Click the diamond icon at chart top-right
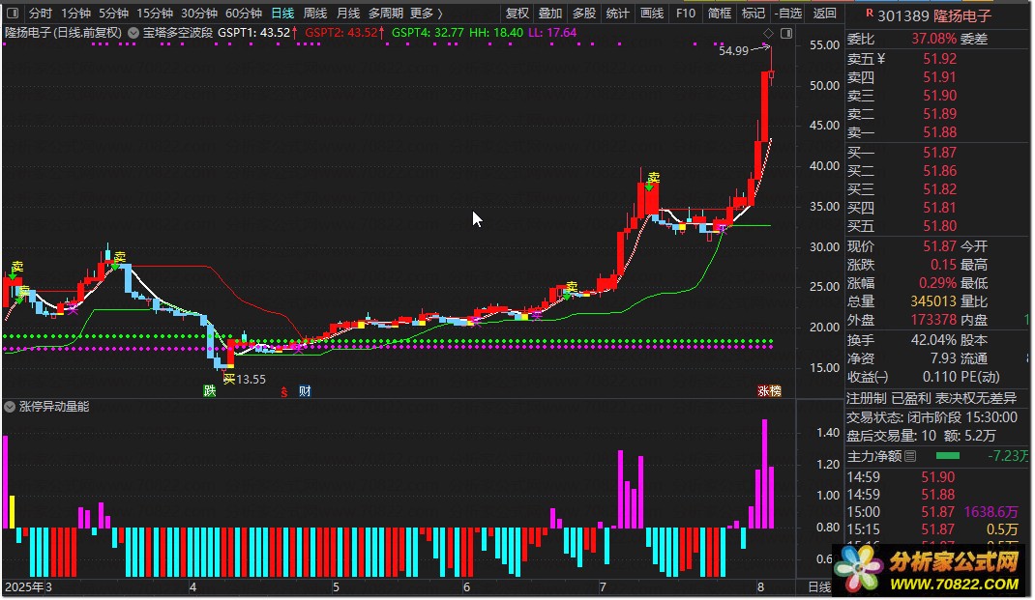Image resolution: width=1035 pixels, height=600 pixels. [768, 33]
